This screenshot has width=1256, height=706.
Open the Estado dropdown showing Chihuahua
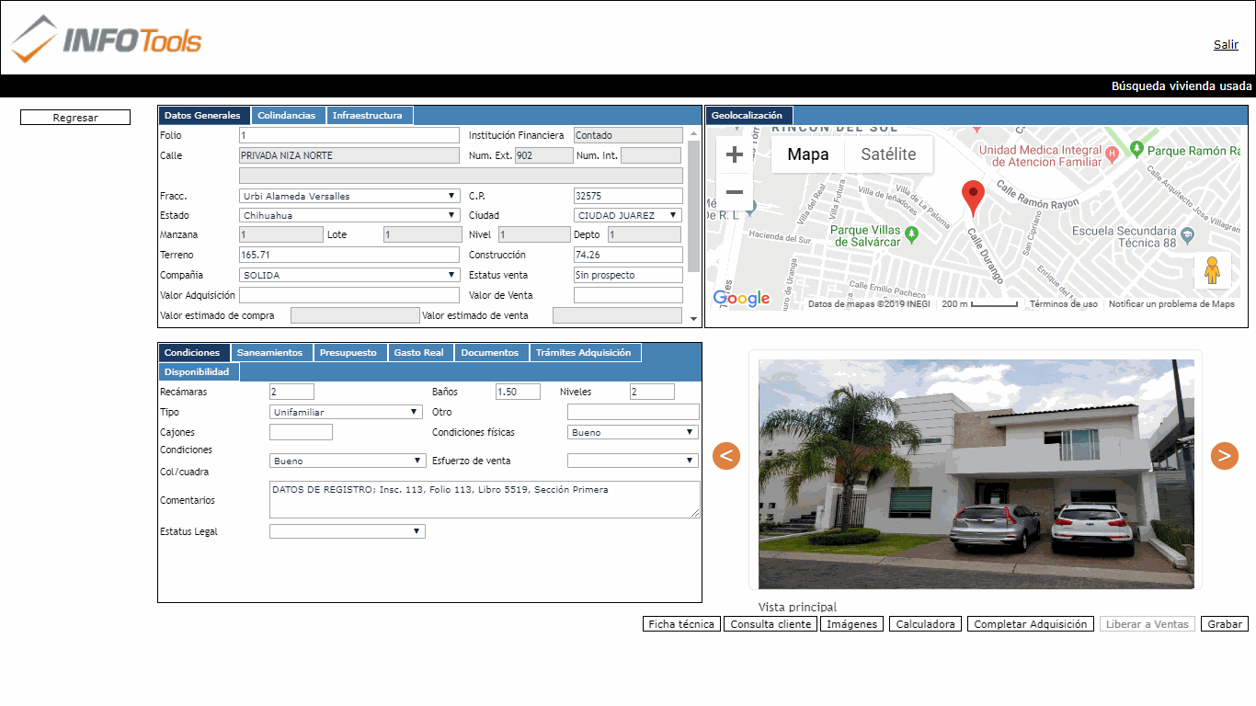pyautogui.click(x=349, y=215)
